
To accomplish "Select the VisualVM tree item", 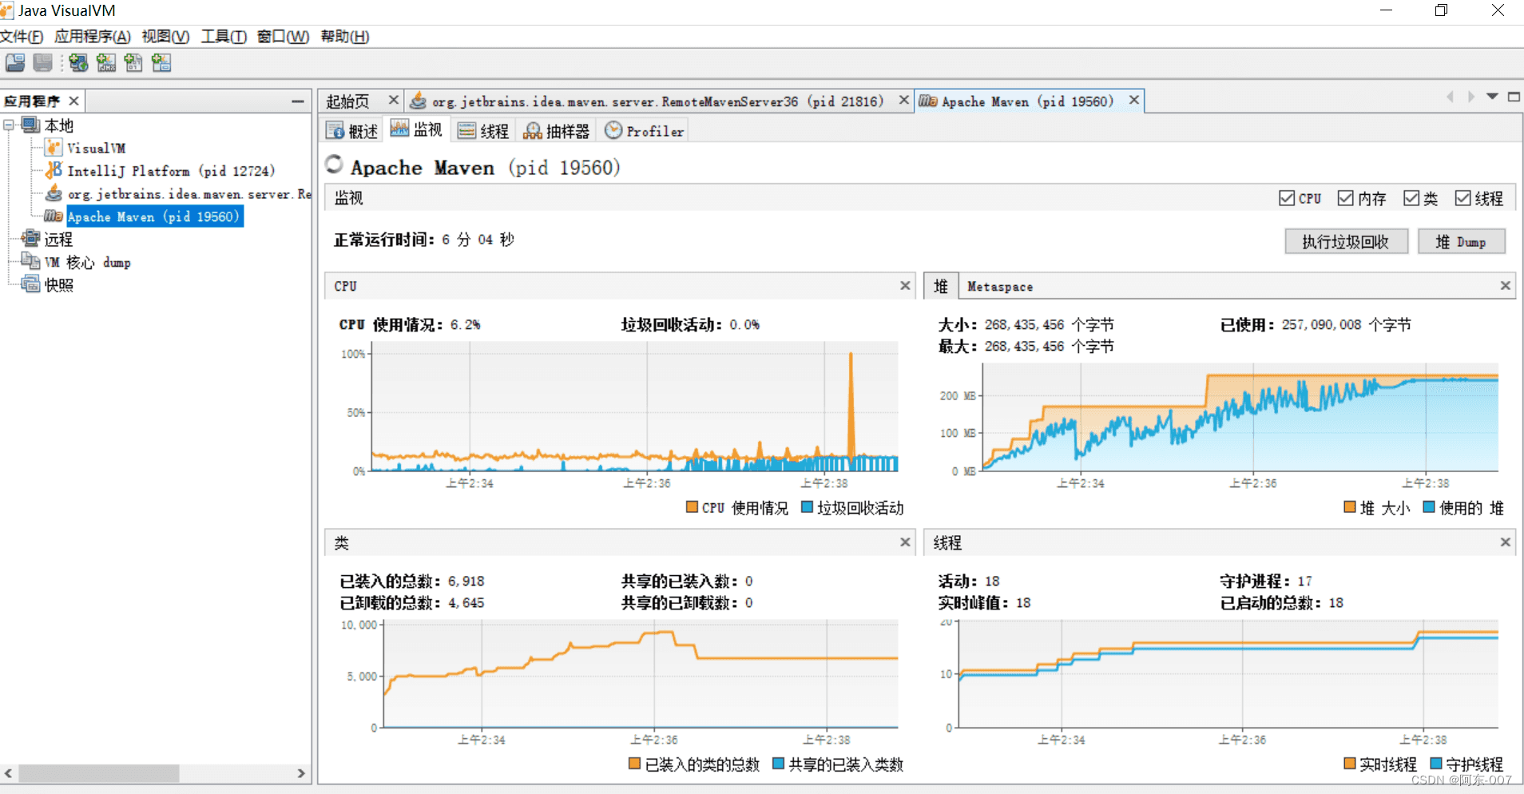I will click(96, 148).
